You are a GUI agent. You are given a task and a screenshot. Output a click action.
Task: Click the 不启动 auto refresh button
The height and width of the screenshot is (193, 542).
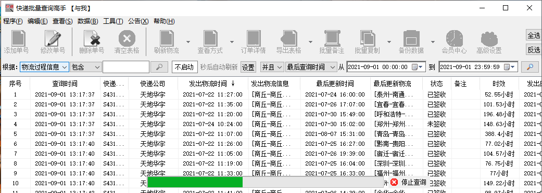pos(185,67)
